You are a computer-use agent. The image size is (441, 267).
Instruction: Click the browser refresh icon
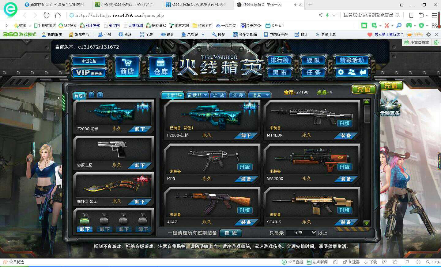tap(47, 15)
